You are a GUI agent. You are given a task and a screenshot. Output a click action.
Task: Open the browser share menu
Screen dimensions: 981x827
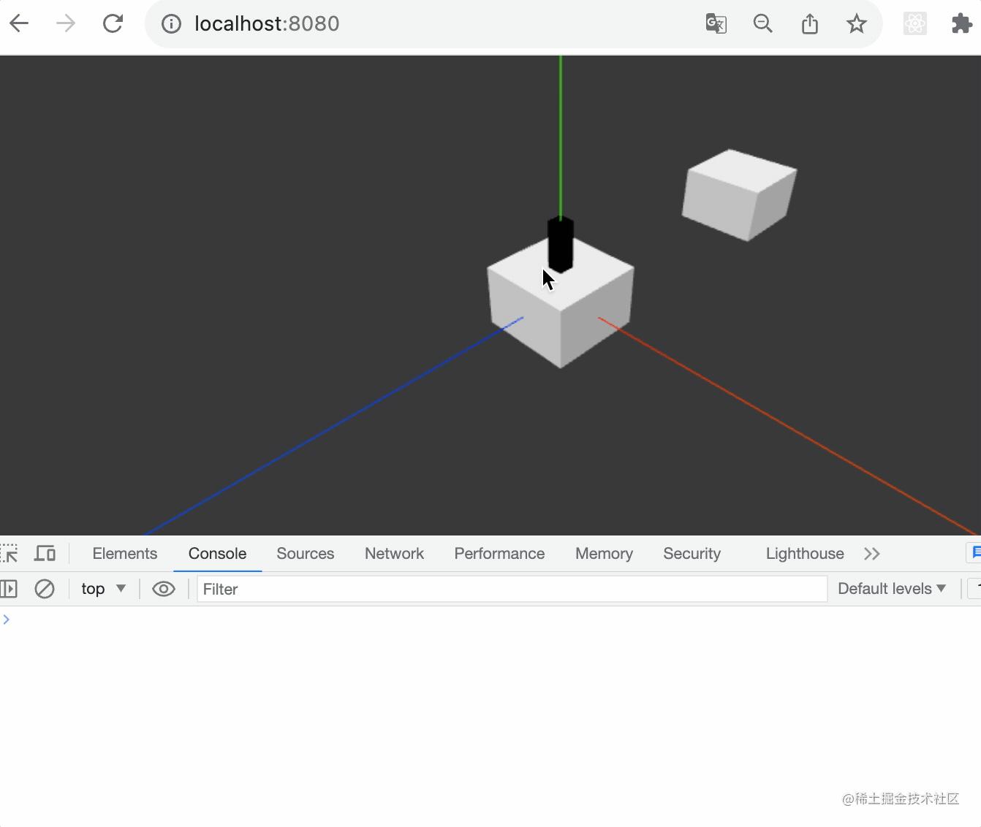809,23
